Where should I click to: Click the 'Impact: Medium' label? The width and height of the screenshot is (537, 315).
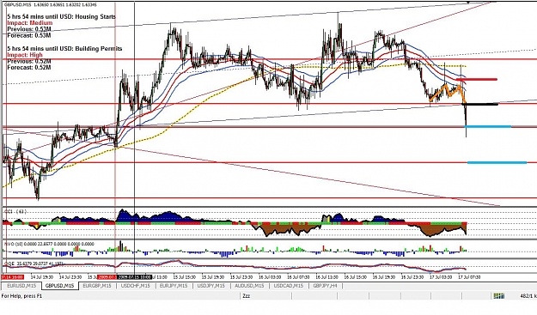pos(30,23)
